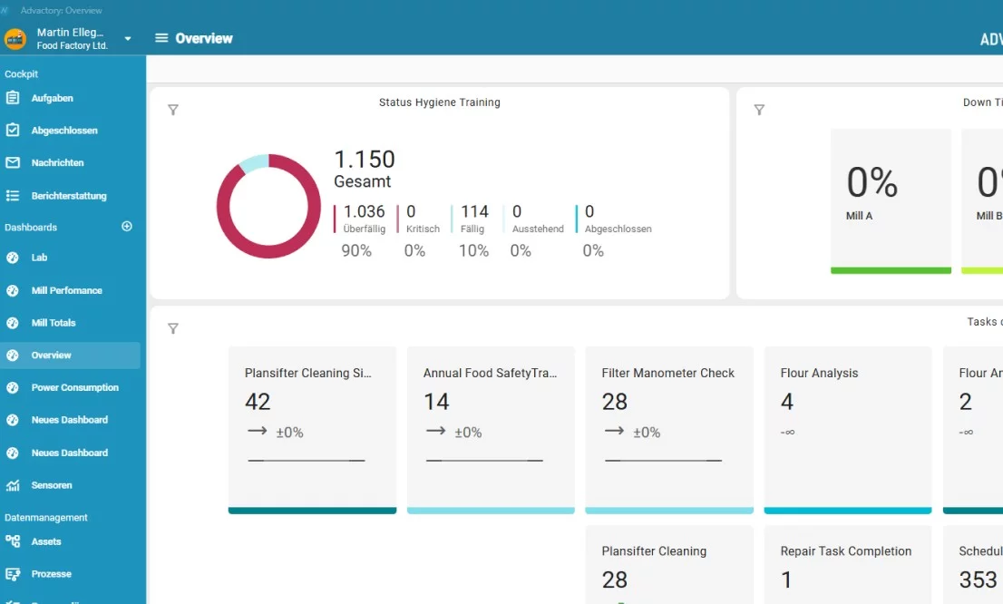
Task: Open the Nachrichten envelope icon
Action: coord(12,162)
